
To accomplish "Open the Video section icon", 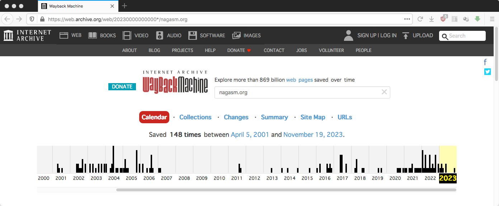I will [127, 35].
